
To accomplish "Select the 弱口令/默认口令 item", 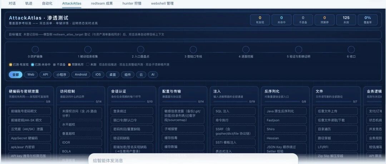I will [132, 120].
